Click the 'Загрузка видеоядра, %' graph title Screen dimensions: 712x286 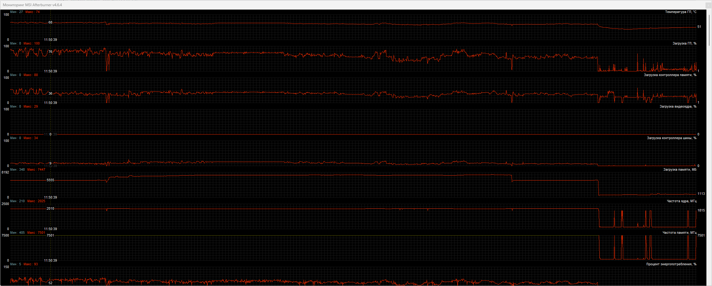(678, 107)
